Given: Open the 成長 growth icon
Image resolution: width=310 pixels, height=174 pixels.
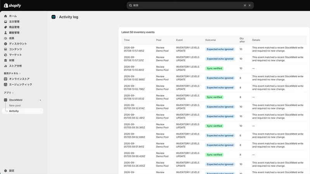Looking at the screenshot, I should pyautogui.click(x=5, y=38).
